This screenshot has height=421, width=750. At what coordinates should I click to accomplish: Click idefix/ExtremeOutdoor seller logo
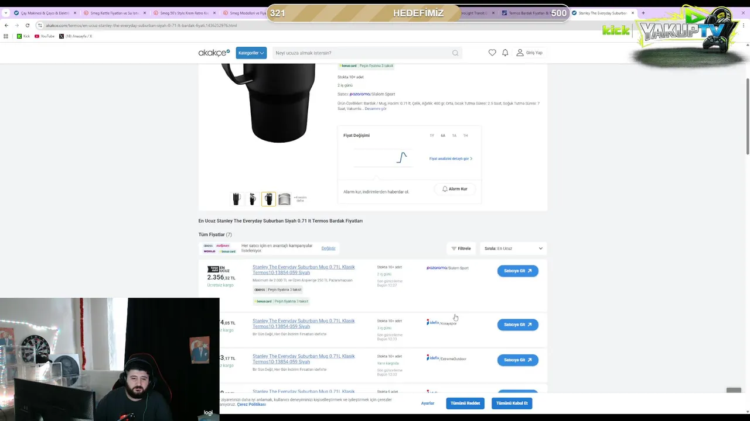pyautogui.click(x=446, y=358)
